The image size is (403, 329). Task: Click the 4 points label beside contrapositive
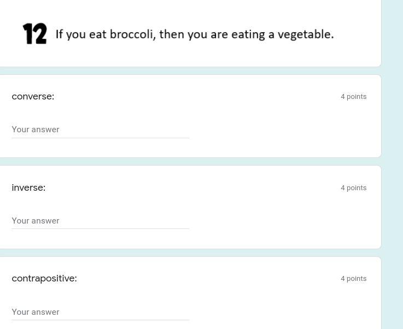pyautogui.click(x=353, y=279)
